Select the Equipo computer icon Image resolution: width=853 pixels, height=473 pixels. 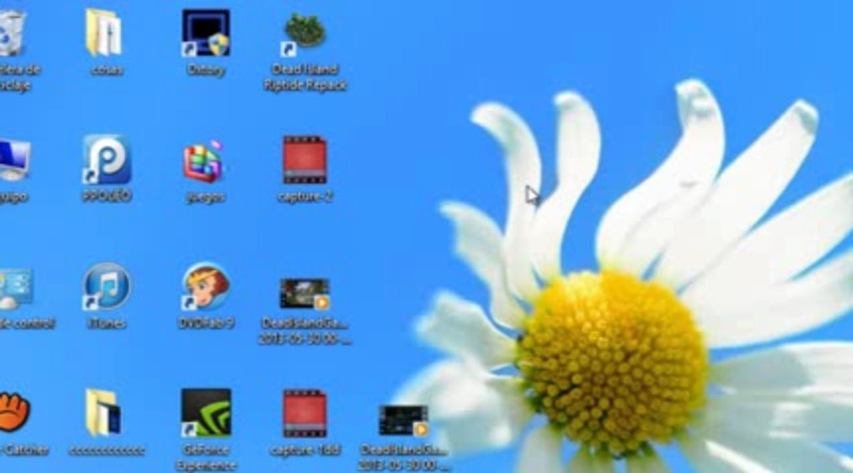click(14, 160)
